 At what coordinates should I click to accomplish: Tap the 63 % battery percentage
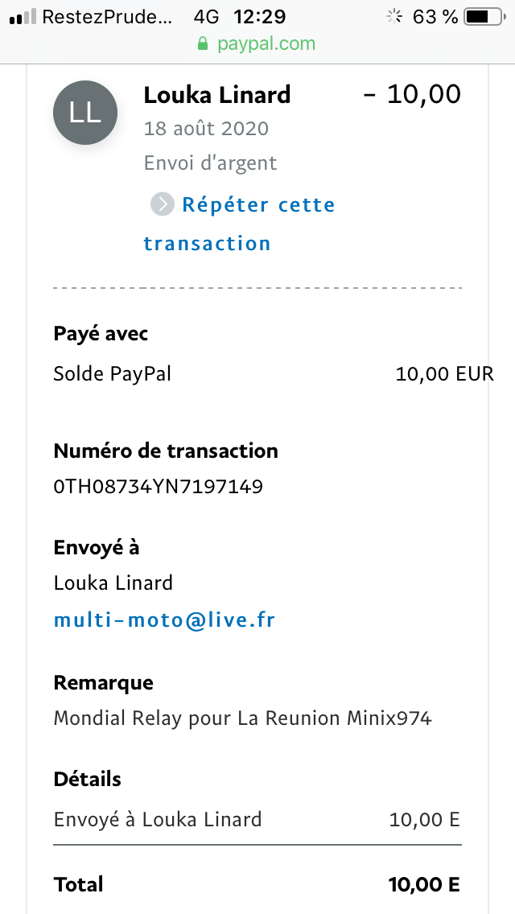[435, 17]
